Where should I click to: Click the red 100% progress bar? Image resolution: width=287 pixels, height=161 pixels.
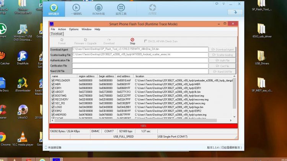tap(143, 126)
